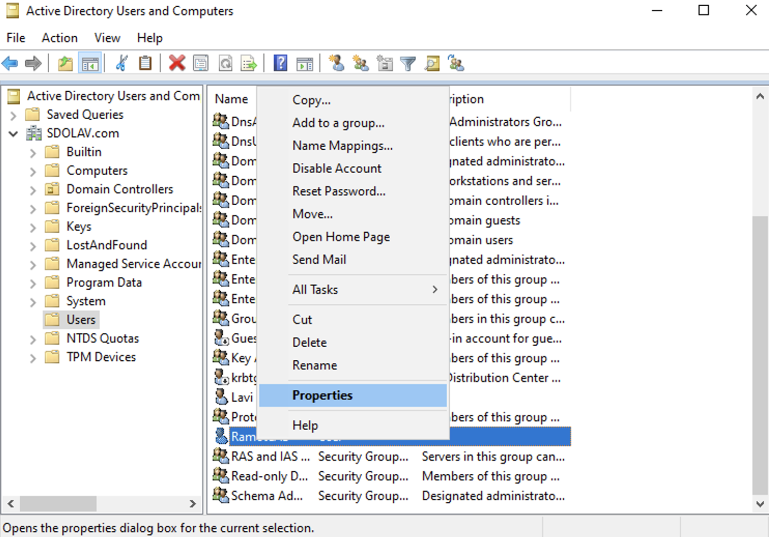Click the app icon in the title bar
The width and height of the screenshot is (769, 537).
(12, 10)
